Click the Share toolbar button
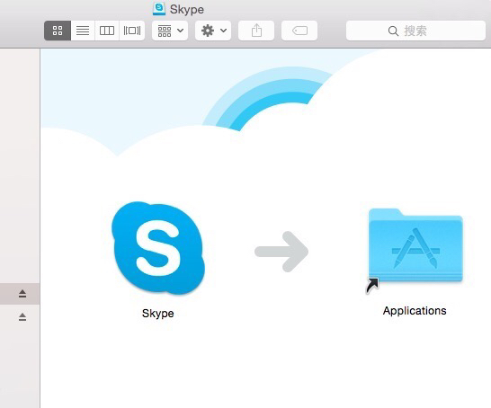The image size is (491, 408). pyautogui.click(x=256, y=31)
